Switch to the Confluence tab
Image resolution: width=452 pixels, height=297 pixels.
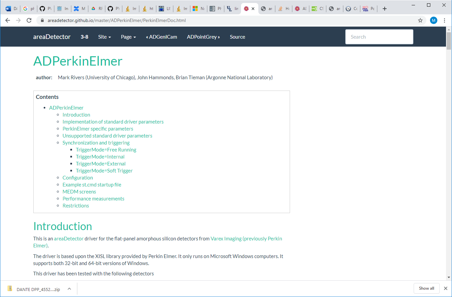[80, 9]
